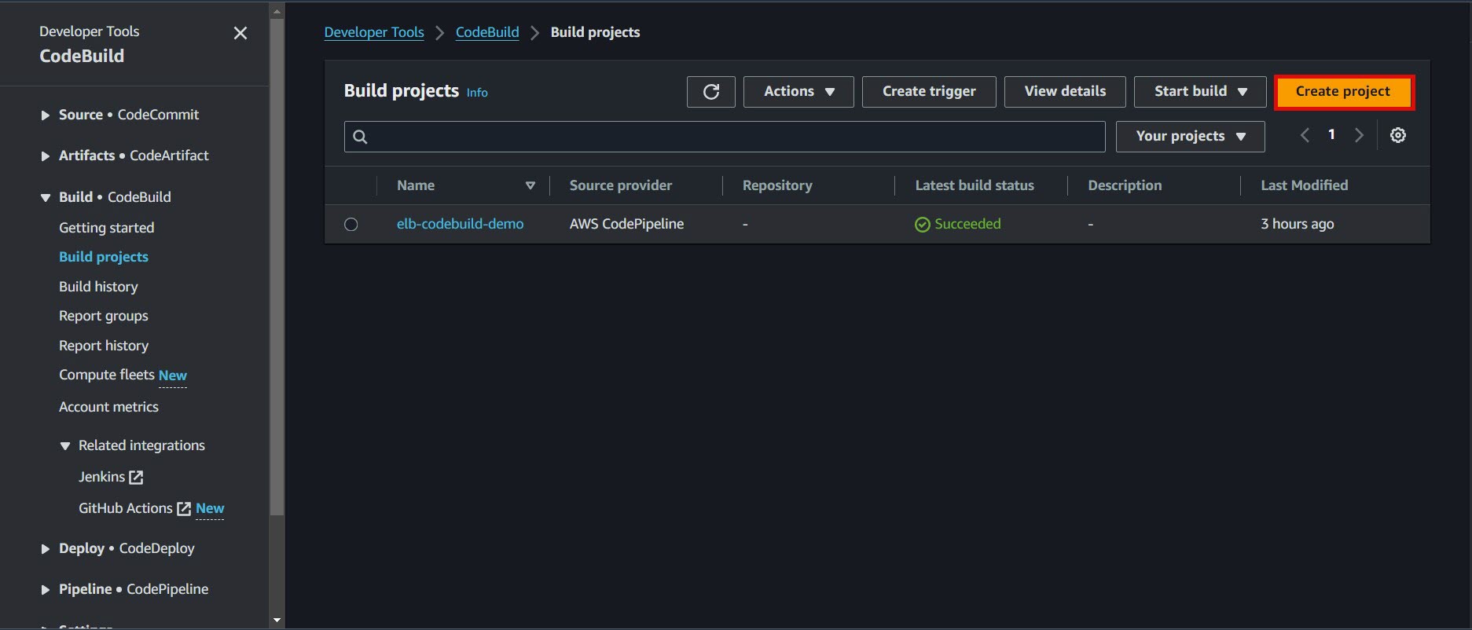The height and width of the screenshot is (630, 1472).
Task: Open Account metrics in sidebar
Action: (108, 407)
